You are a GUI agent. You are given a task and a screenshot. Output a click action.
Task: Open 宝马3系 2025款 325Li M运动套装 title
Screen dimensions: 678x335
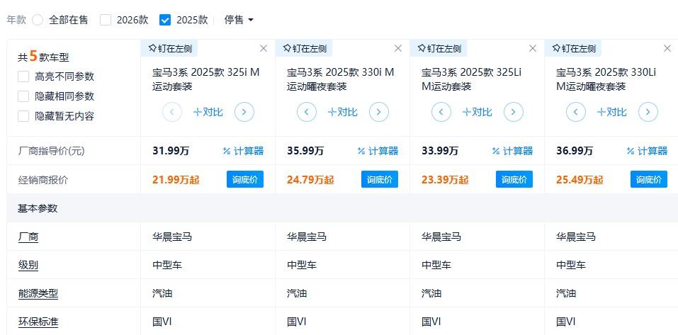(472, 79)
